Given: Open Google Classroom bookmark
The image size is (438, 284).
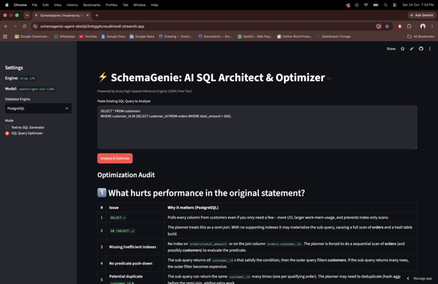Looking at the screenshot, I should point(32,36).
